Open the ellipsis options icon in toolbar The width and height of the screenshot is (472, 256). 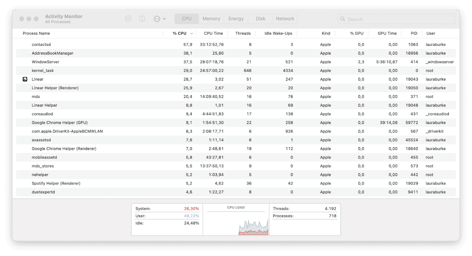click(x=157, y=19)
